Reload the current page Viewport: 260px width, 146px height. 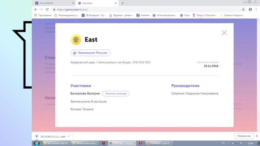tap(46, 9)
